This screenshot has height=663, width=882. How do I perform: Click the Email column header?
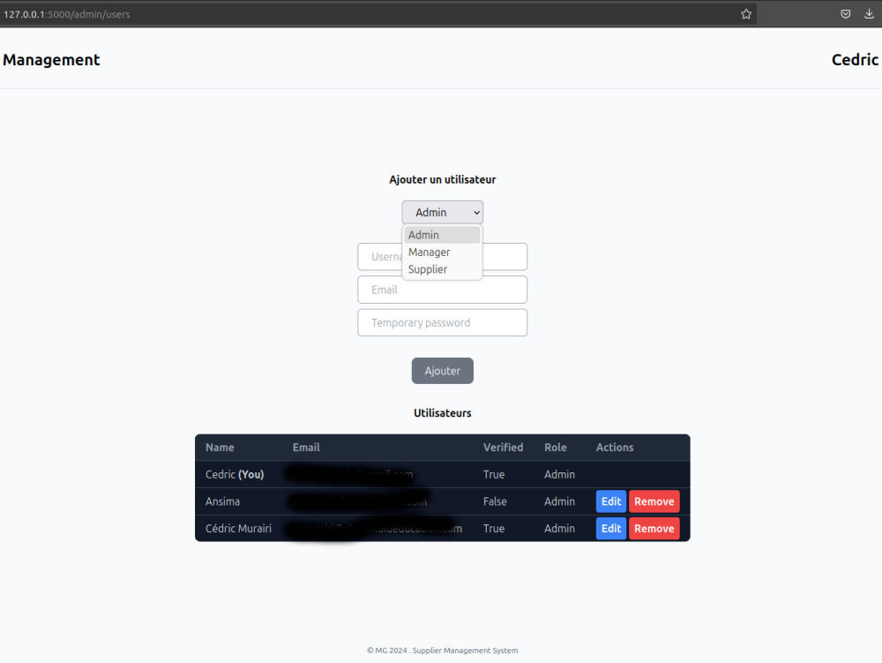tap(306, 448)
